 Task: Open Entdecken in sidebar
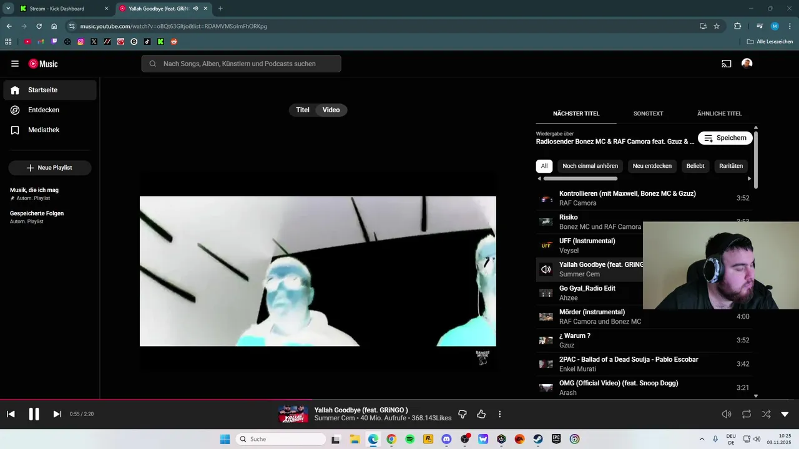tap(50, 110)
